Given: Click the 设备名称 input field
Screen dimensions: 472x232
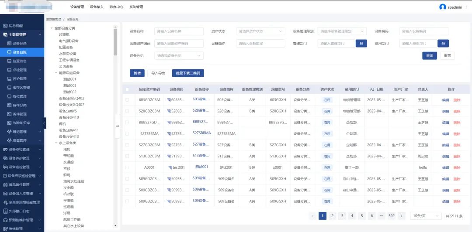Looking at the screenshot, I should [x=179, y=31].
